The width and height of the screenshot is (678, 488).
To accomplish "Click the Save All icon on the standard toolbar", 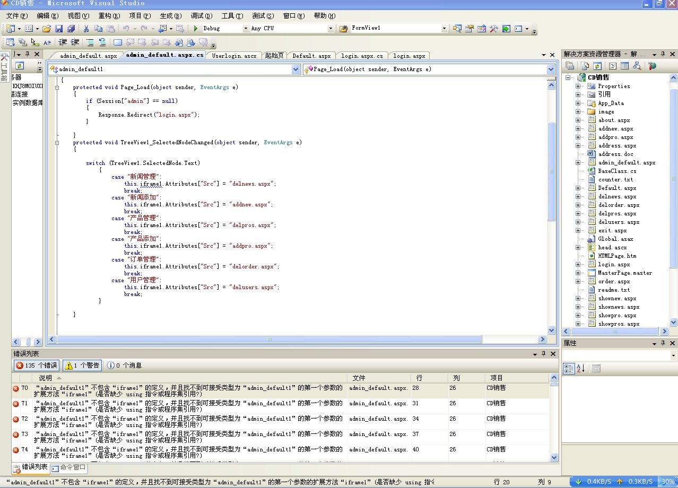I will (x=71, y=28).
